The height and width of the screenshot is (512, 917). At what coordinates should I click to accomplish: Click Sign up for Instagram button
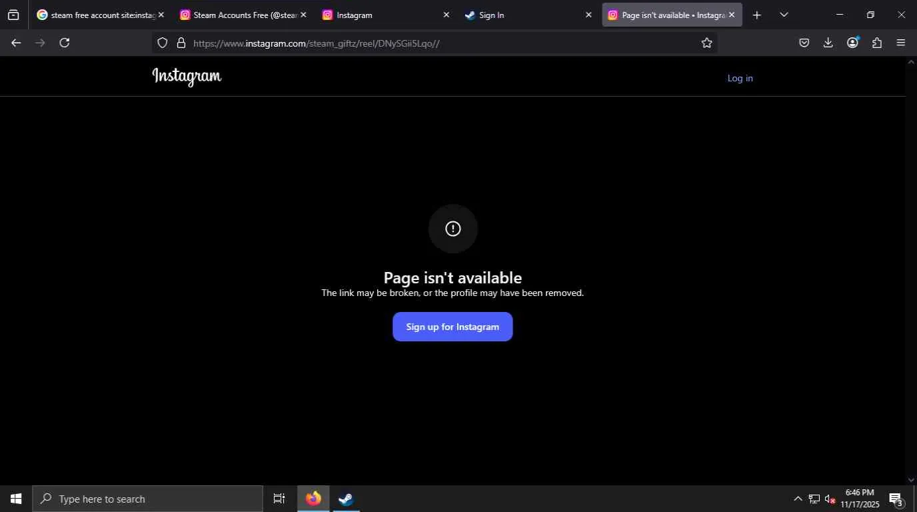pyautogui.click(x=453, y=327)
